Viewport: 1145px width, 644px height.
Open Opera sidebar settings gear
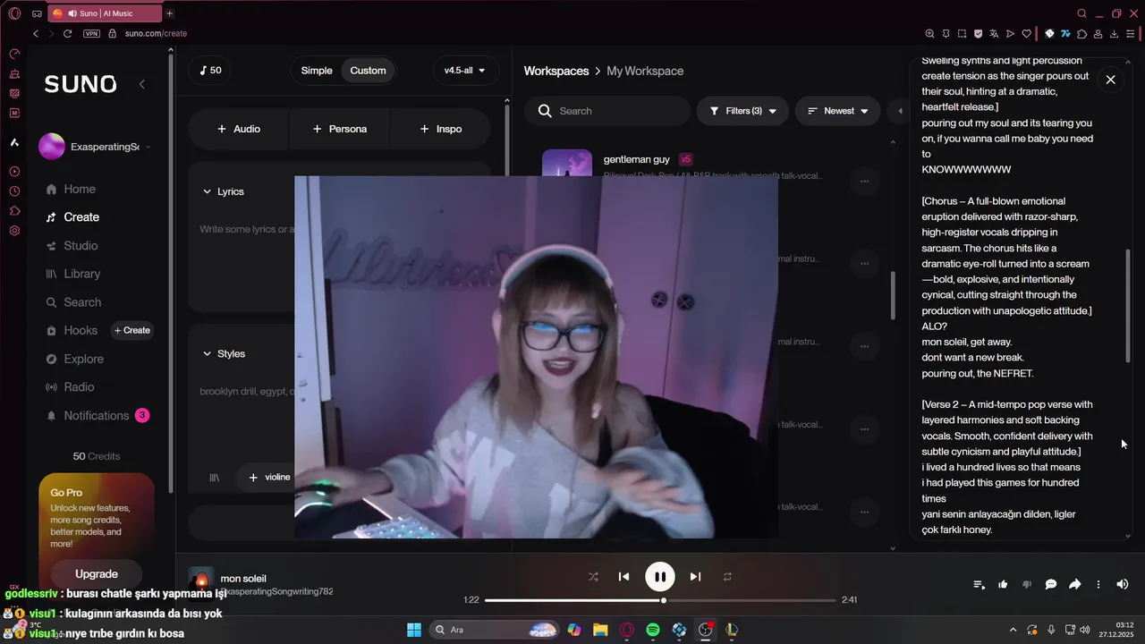coord(14,231)
